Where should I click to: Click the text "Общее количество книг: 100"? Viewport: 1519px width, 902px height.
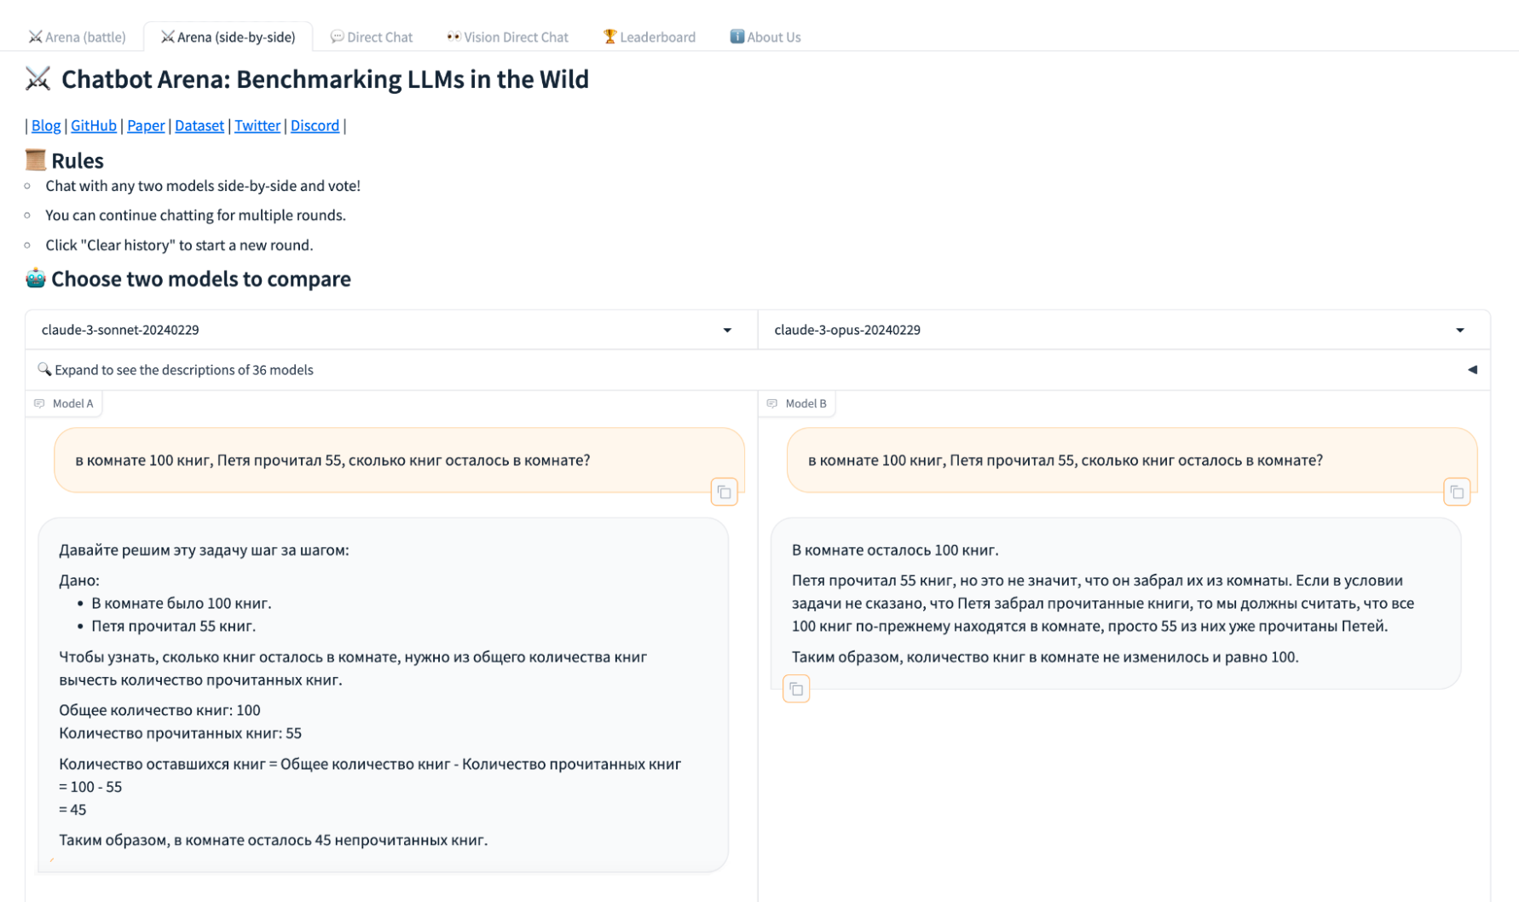tap(159, 711)
